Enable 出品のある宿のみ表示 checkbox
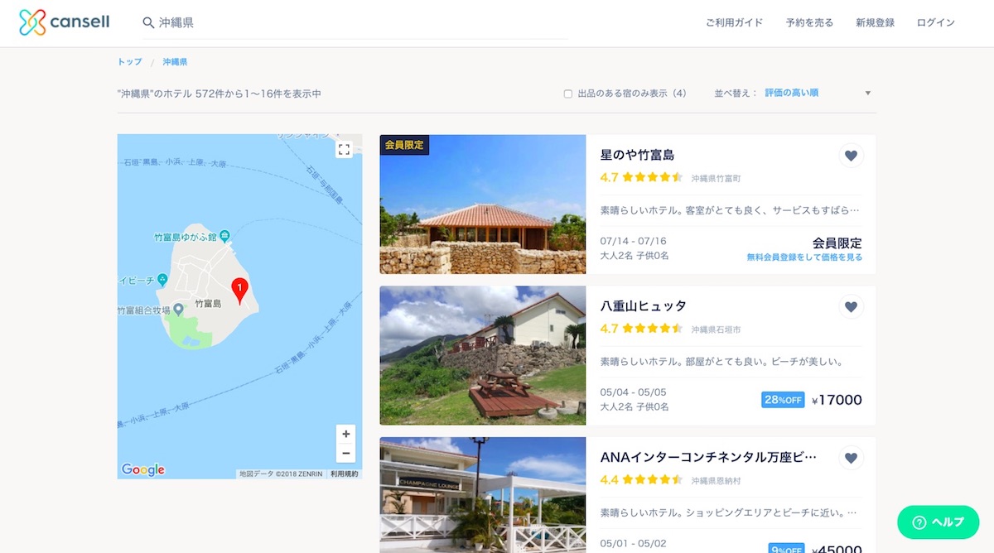This screenshot has height=553, width=994. point(568,94)
